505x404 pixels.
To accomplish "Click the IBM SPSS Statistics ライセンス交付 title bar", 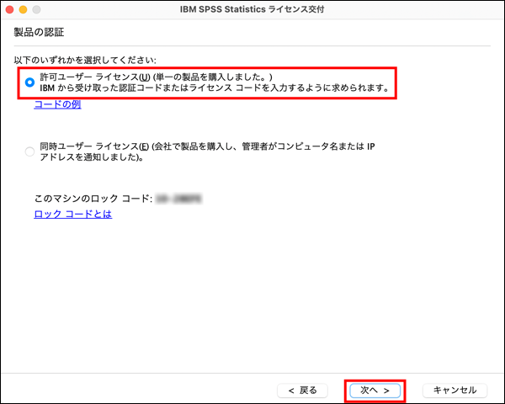I will (252, 8).
